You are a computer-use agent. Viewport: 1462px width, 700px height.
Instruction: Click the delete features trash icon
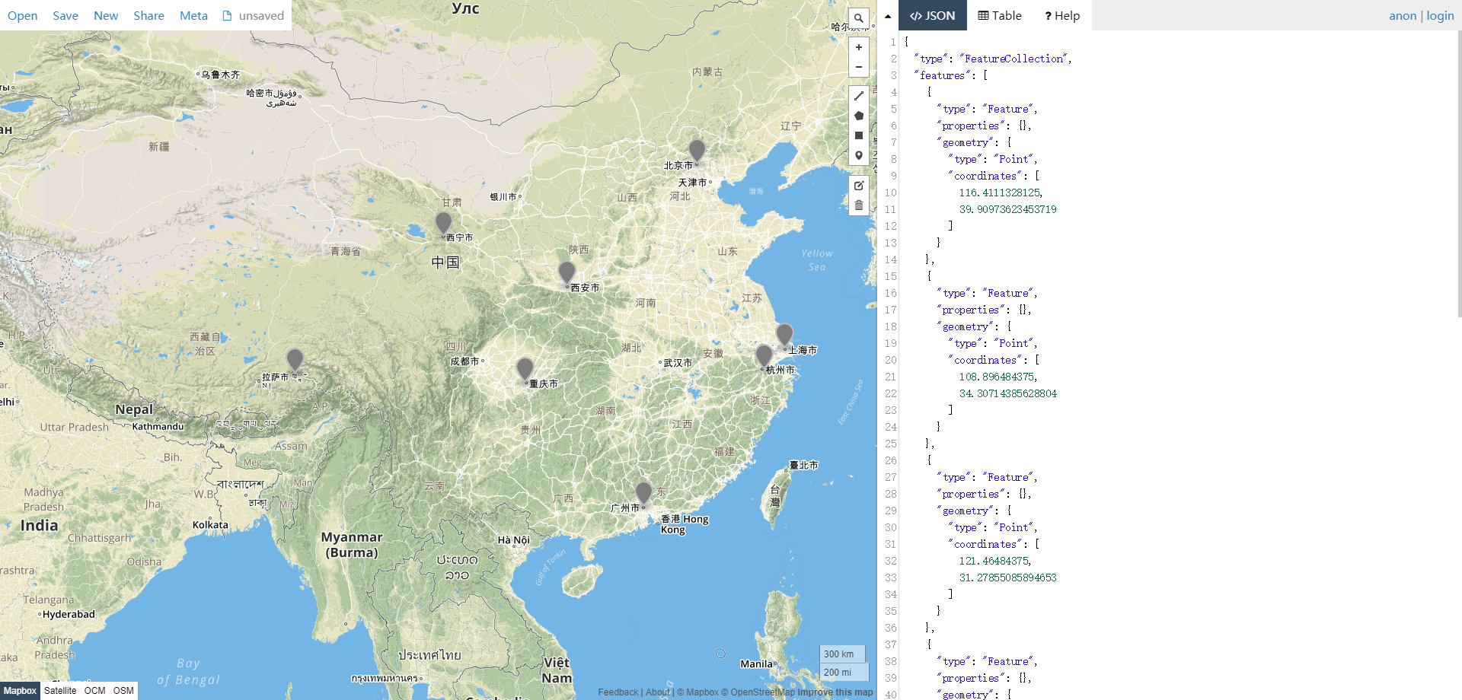(859, 204)
